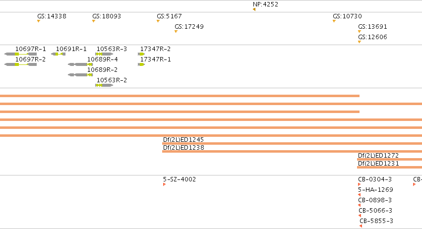Click the 10689R-4 label text
422x229 pixels.
click(x=103, y=59)
